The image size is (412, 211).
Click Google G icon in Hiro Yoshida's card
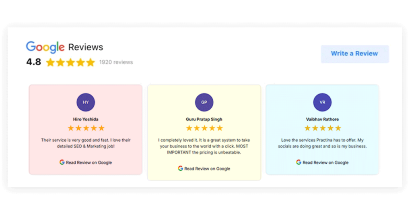tap(62, 162)
